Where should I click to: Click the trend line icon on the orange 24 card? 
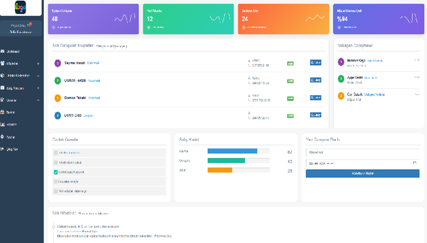[315, 18]
